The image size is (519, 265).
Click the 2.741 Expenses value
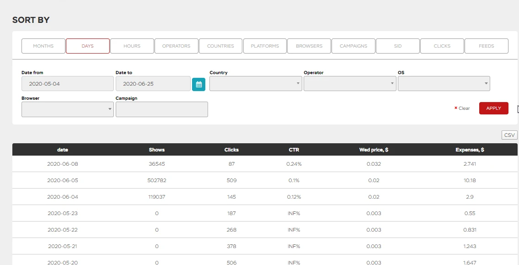tap(470, 164)
